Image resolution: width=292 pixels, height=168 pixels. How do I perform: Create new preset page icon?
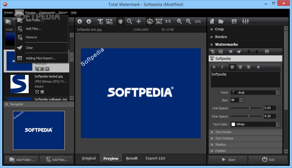[x=212, y=22]
